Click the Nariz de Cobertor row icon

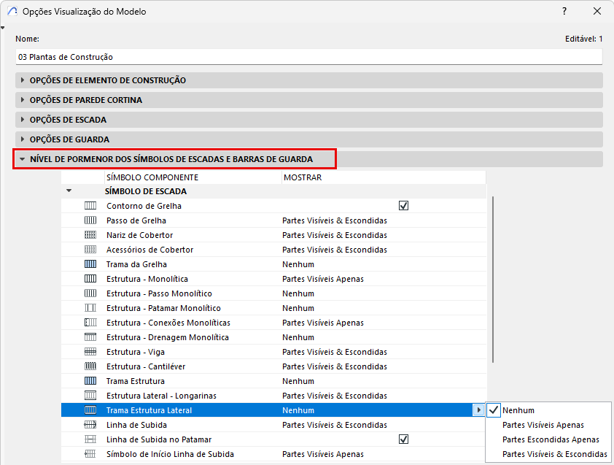tap(90, 235)
